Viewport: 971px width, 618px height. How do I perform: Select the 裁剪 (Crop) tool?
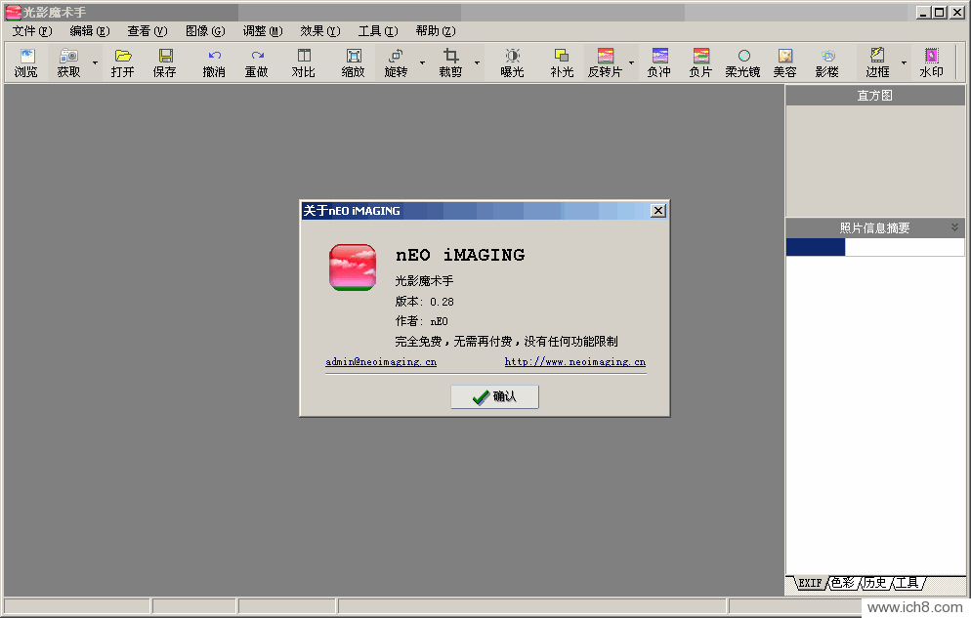[451, 63]
